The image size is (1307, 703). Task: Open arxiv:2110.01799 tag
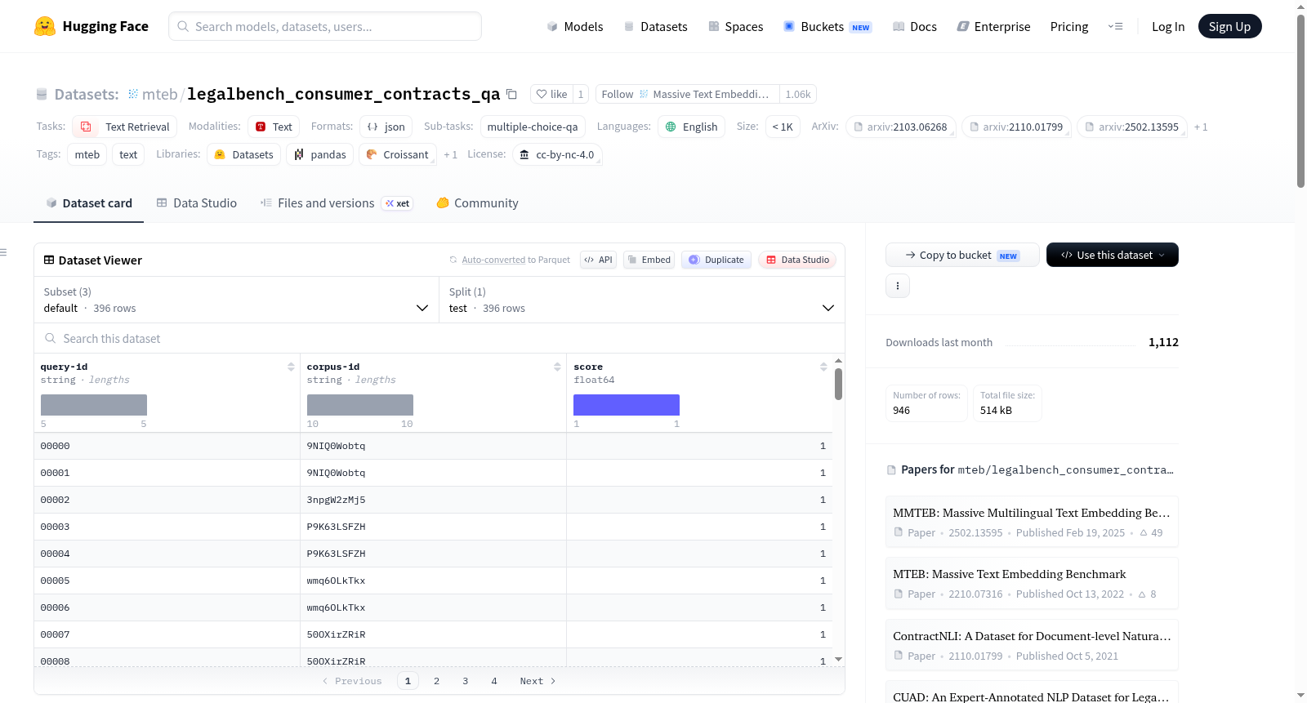1016,127
